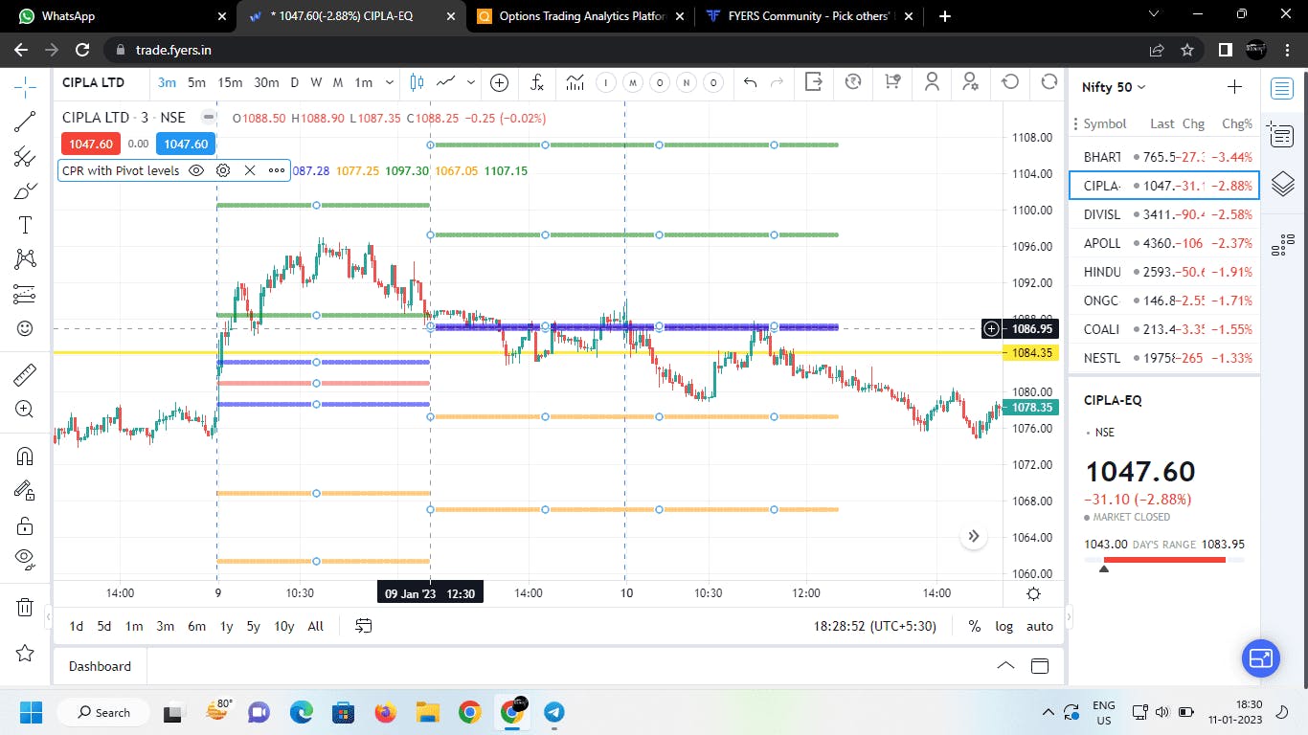Image resolution: width=1308 pixels, height=735 pixels.
Task: Open the emoji icons tool
Action: [x=25, y=328]
